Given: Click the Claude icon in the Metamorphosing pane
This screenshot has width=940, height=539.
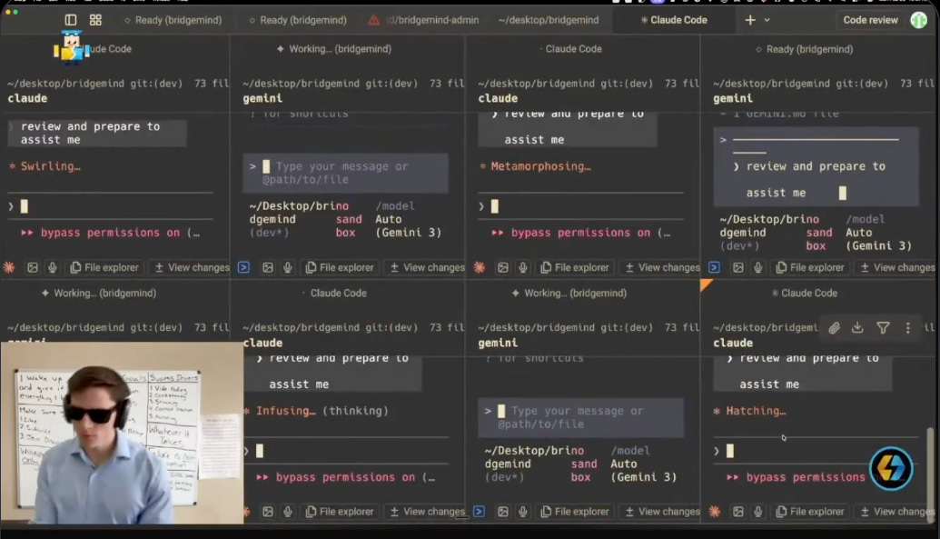Looking at the screenshot, I should (x=479, y=267).
